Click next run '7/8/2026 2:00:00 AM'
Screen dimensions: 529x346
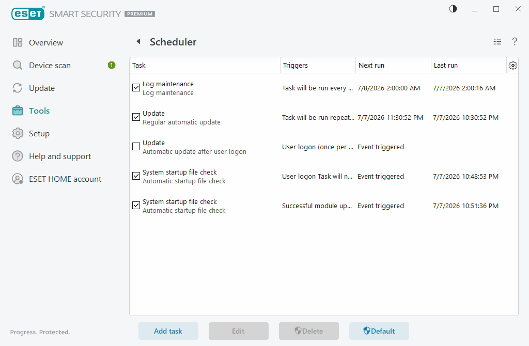(388, 88)
